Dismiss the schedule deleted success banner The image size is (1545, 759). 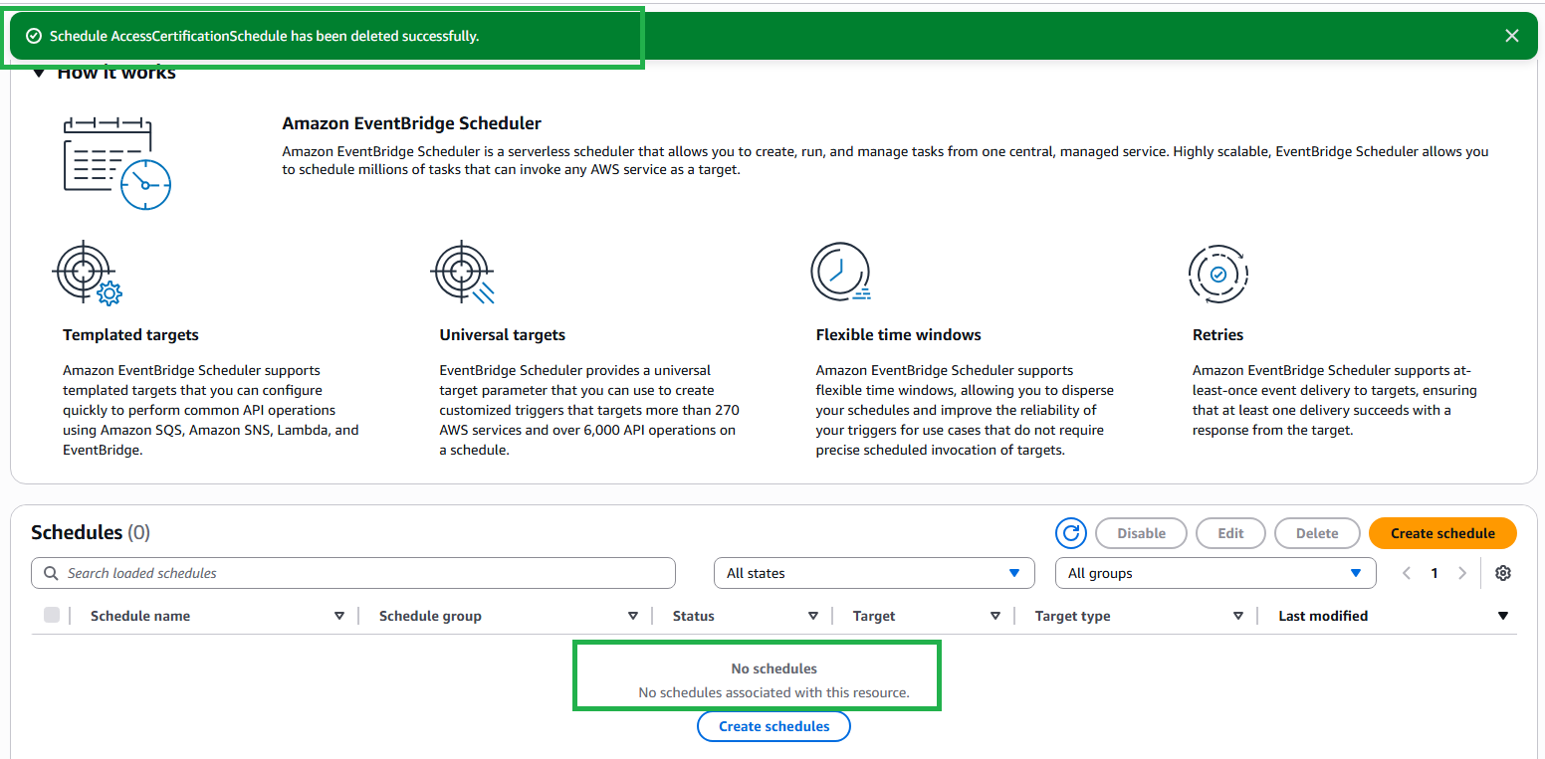pyautogui.click(x=1512, y=36)
